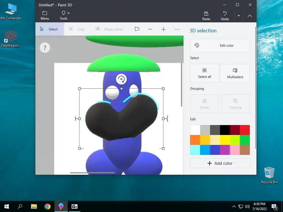The image size is (283, 212).
Task: Choose the Crop tool
Action: tap(77, 29)
